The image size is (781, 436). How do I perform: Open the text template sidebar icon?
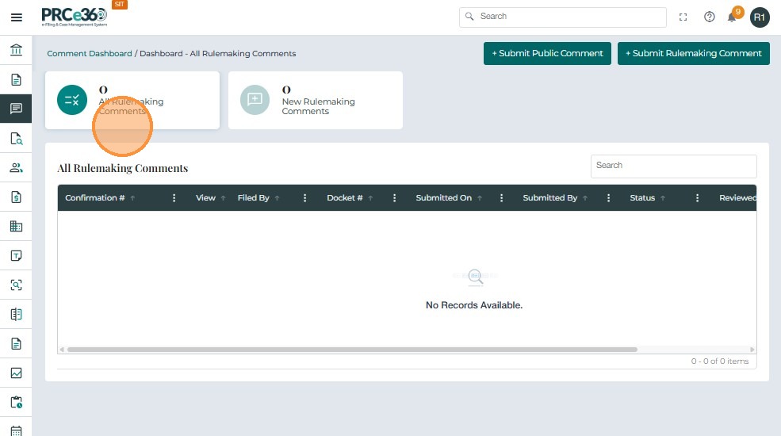pyautogui.click(x=16, y=256)
